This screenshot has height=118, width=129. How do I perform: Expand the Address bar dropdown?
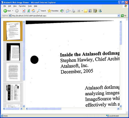tap(119, 16)
